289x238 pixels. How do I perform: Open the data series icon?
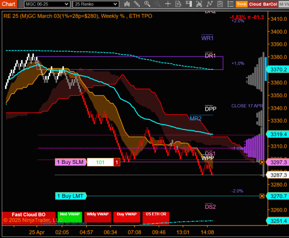click(x=199, y=4)
